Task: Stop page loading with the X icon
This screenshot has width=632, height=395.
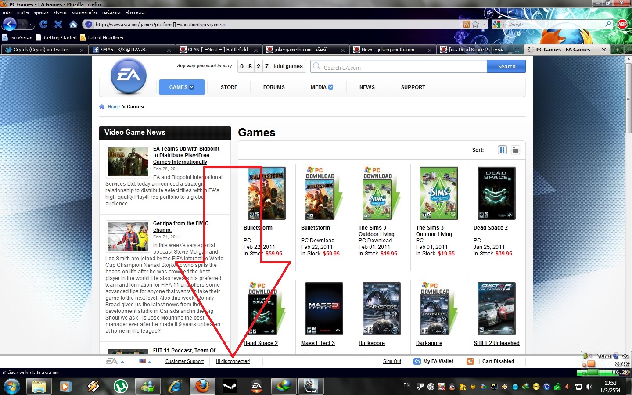Action: (x=58, y=24)
